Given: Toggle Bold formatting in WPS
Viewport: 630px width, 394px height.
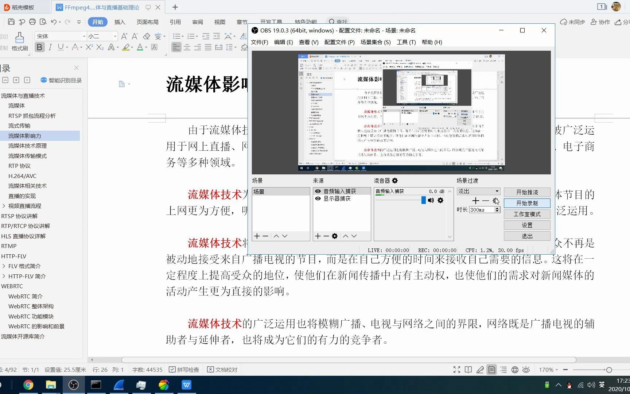Looking at the screenshot, I should coord(39,47).
